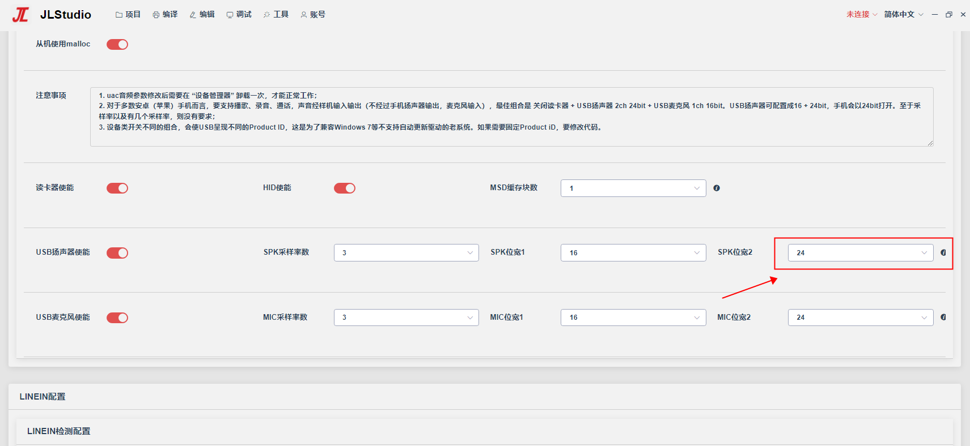Viewport: 970px width, 446px height.
Task: Click the MIC位宽1 label
Action: click(507, 318)
